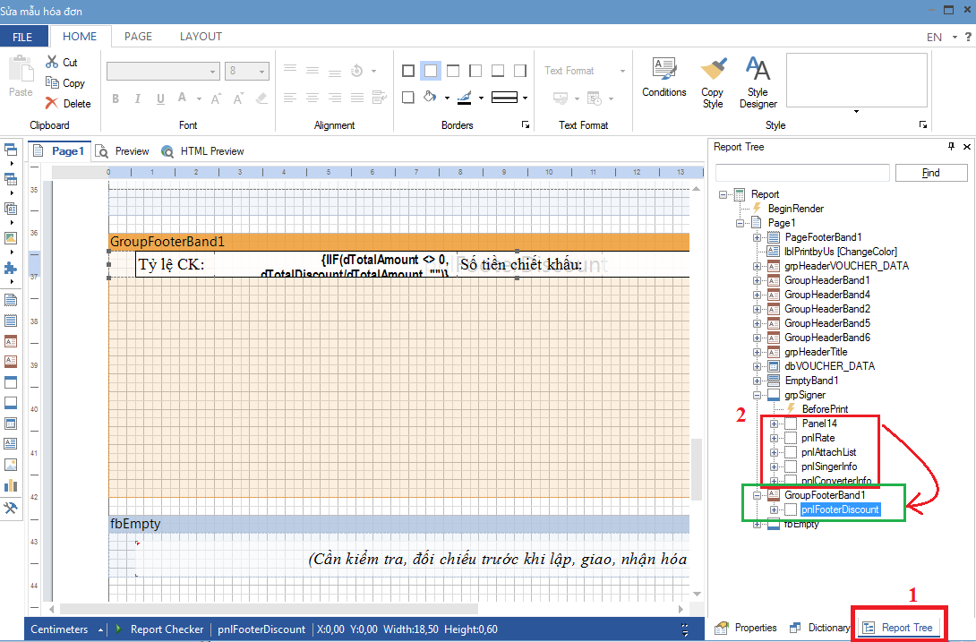The image size is (976, 642).
Task: Click the Cut scissors icon
Action: (x=52, y=62)
